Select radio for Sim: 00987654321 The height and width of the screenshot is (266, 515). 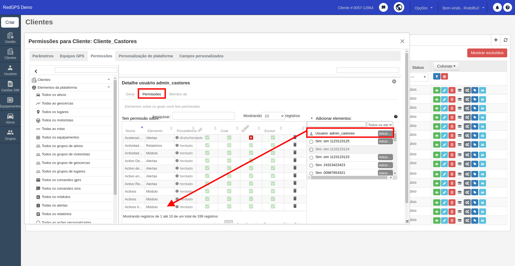tap(311, 173)
